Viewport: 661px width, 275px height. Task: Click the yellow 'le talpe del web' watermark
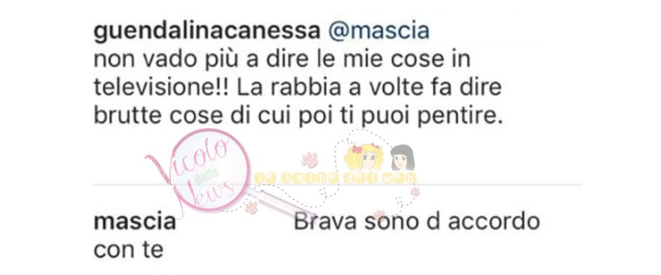pyautogui.click(x=336, y=178)
